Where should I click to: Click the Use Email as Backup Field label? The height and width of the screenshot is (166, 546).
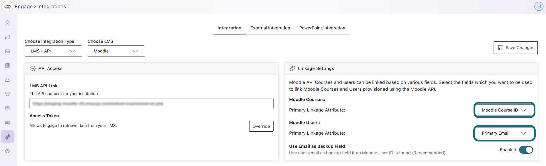pyautogui.click(x=317, y=146)
